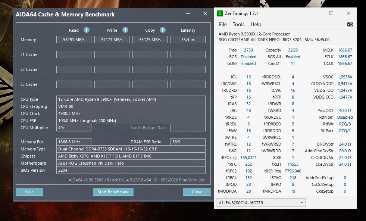The width and height of the screenshot is (366, 221).
Task: Click the Memory Copy 55125 MB/s field
Action: [150, 40]
